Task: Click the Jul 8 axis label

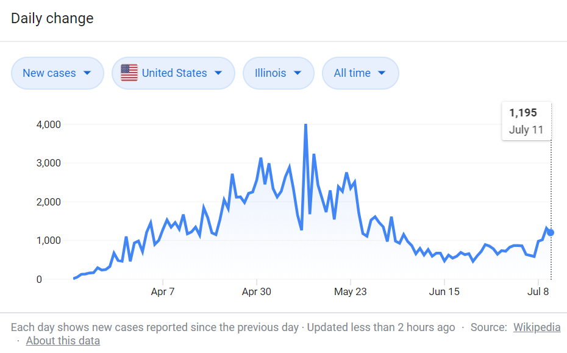Action: (538, 292)
